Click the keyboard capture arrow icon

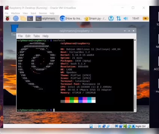(x=133, y=126)
